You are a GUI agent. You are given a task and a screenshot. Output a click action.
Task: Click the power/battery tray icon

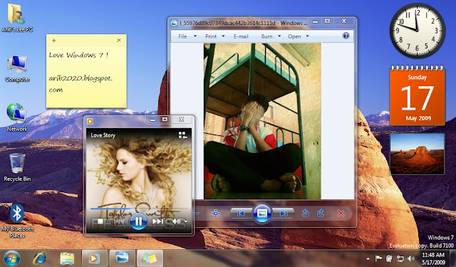coord(389,258)
